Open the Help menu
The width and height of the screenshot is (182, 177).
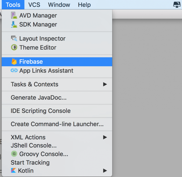84,5
